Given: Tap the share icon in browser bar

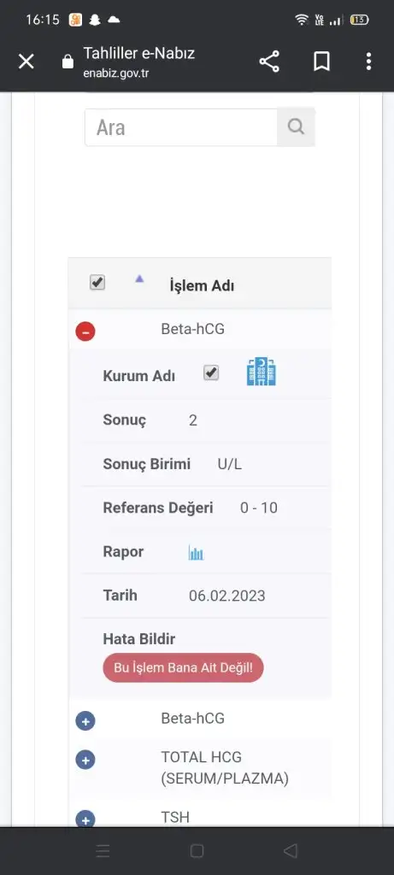Looking at the screenshot, I should point(269,62).
